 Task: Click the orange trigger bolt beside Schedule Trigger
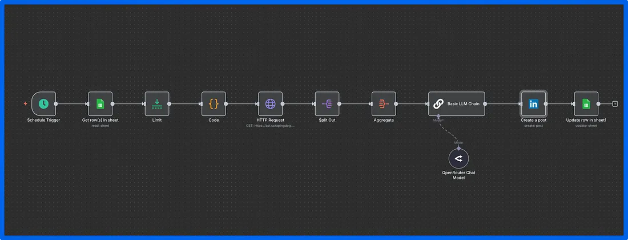pos(25,104)
